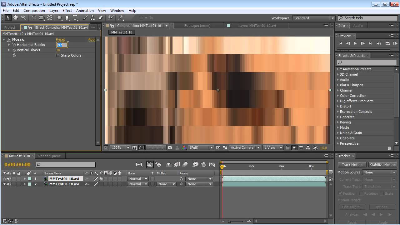Select the Zoom magnifier tool
This screenshot has height=225, width=400.
(x=24, y=18)
